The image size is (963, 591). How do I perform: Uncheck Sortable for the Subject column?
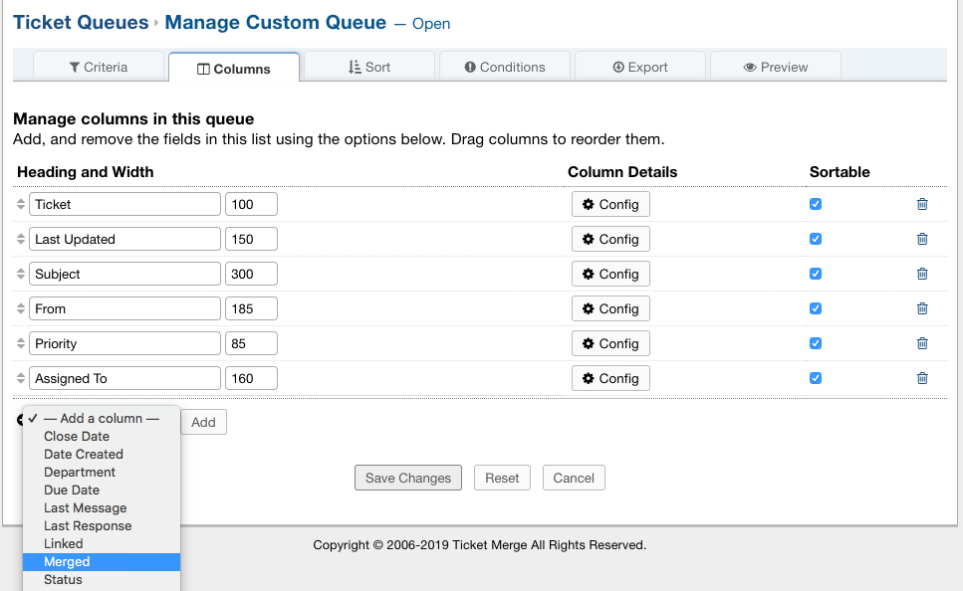click(816, 274)
